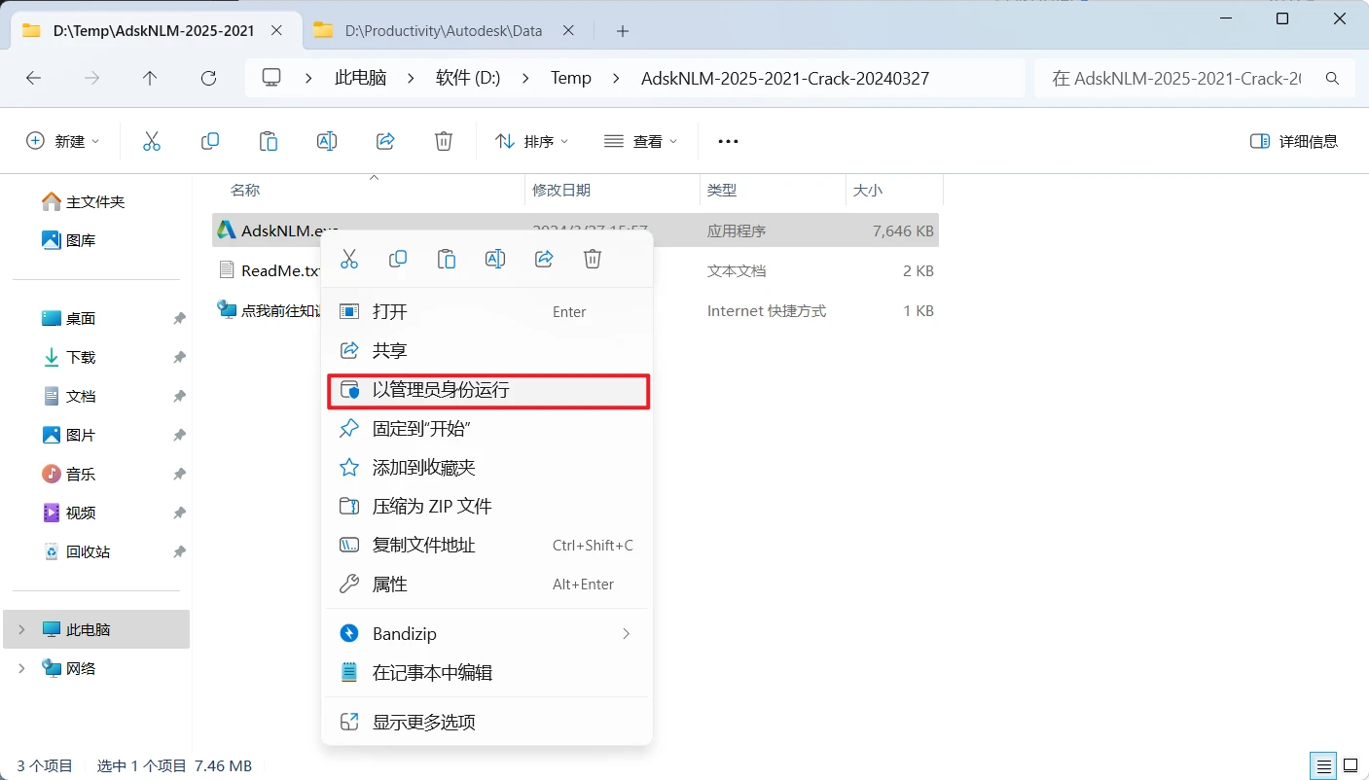Click chevron after 软件 (D:) in address bar
1369x780 pixels.
pyautogui.click(x=525, y=78)
